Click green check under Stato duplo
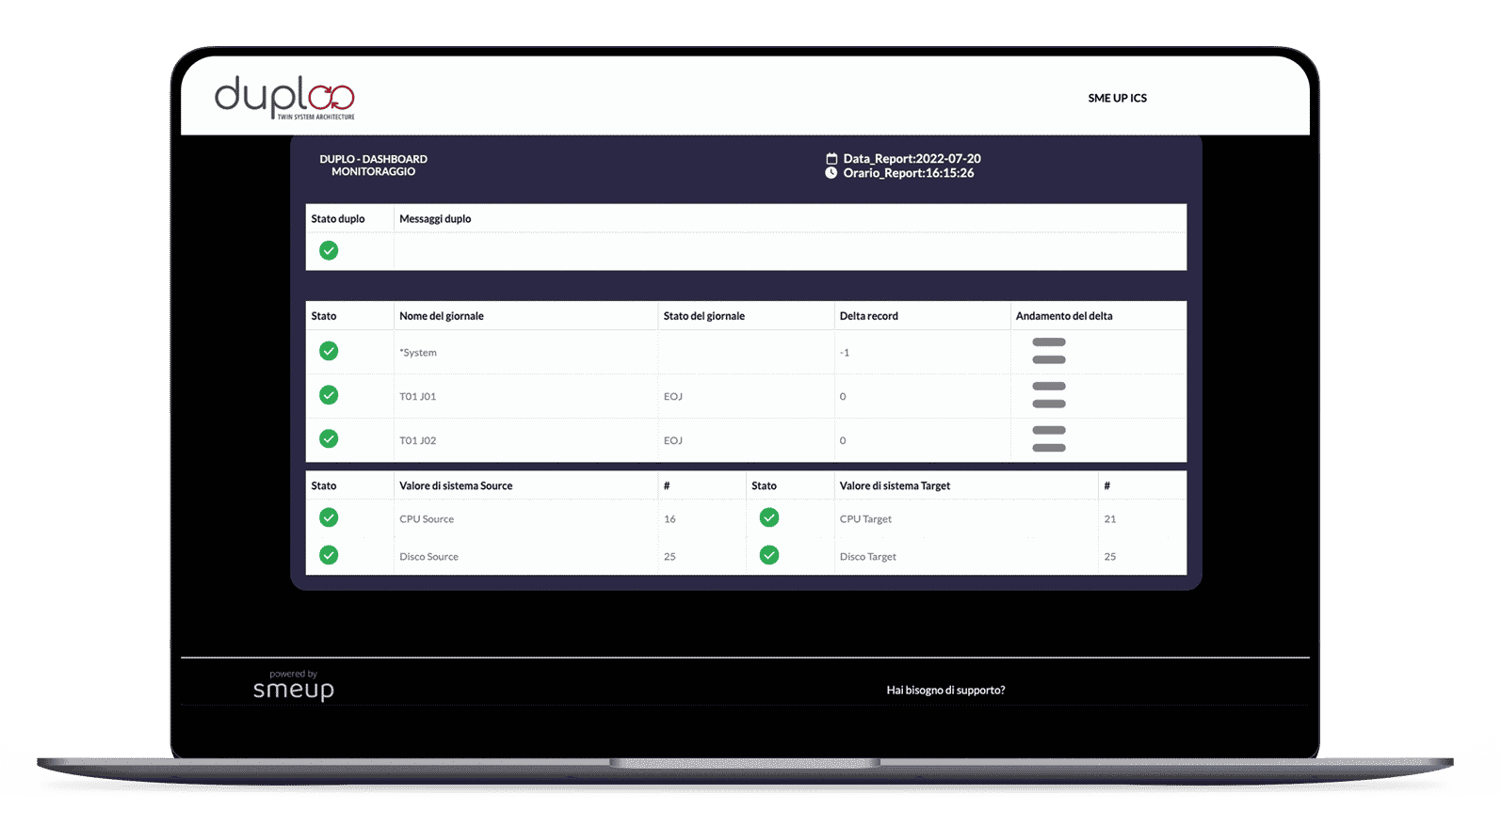This screenshot has width=1501, height=826. [x=329, y=250]
